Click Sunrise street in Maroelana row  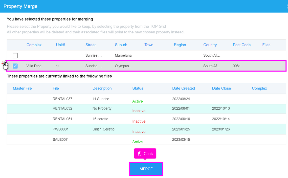94,55
